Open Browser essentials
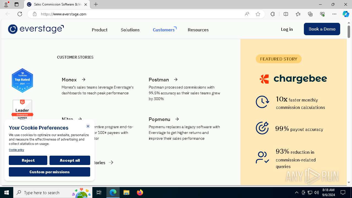Viewport: 352px width, 198px height. point(322,14)
